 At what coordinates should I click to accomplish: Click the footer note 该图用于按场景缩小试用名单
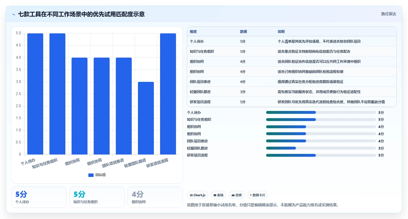click(x=263, y=205)
